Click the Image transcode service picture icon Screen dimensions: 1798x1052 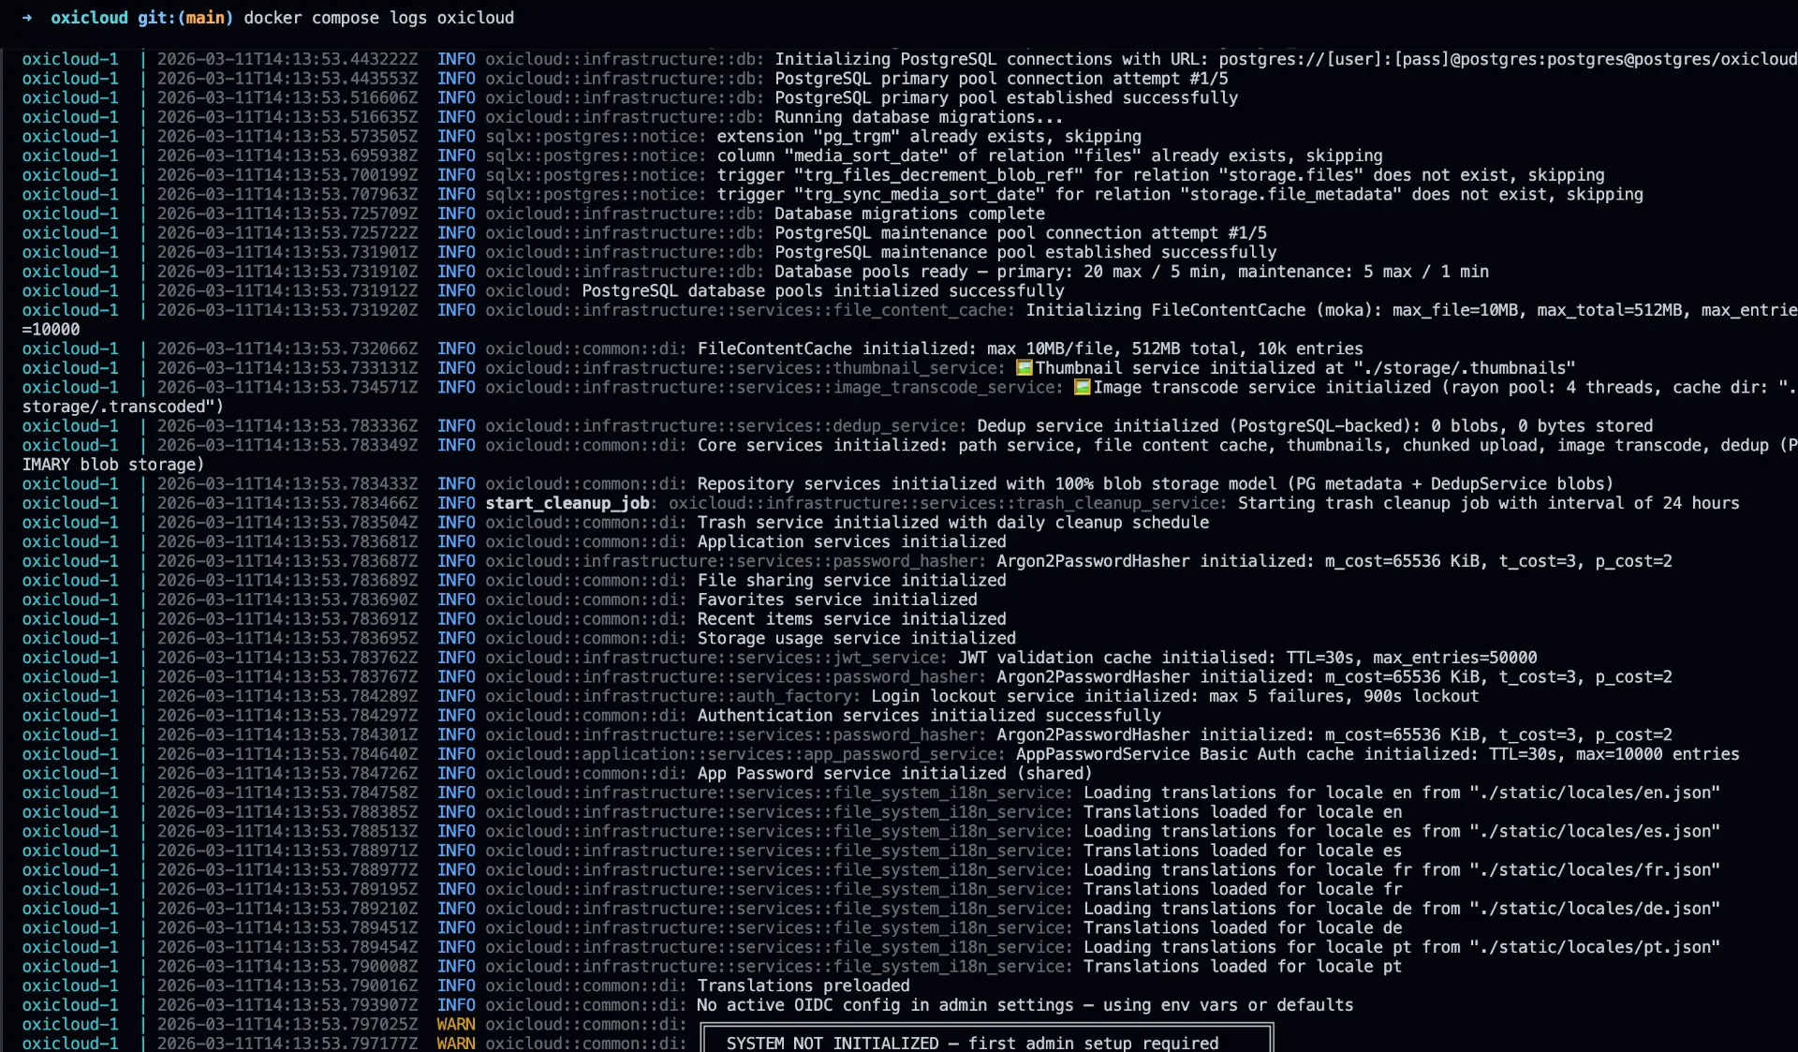coord(1083,388)
